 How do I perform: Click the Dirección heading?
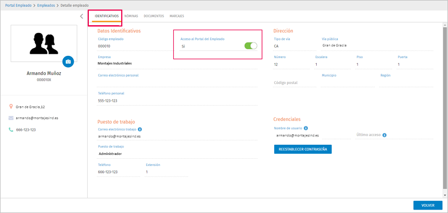[283, 31]
